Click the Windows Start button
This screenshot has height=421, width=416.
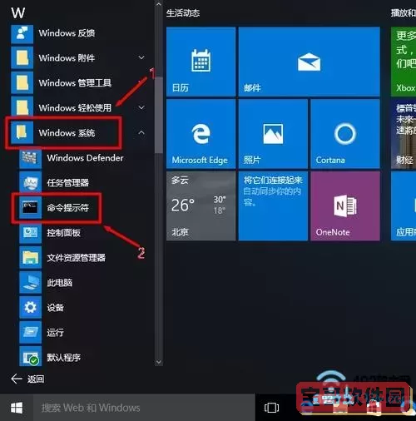click(x=17, y=408)
